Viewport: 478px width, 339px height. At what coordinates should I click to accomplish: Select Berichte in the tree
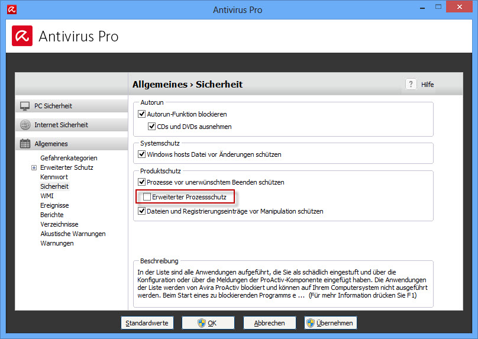[x=52, y=215]
